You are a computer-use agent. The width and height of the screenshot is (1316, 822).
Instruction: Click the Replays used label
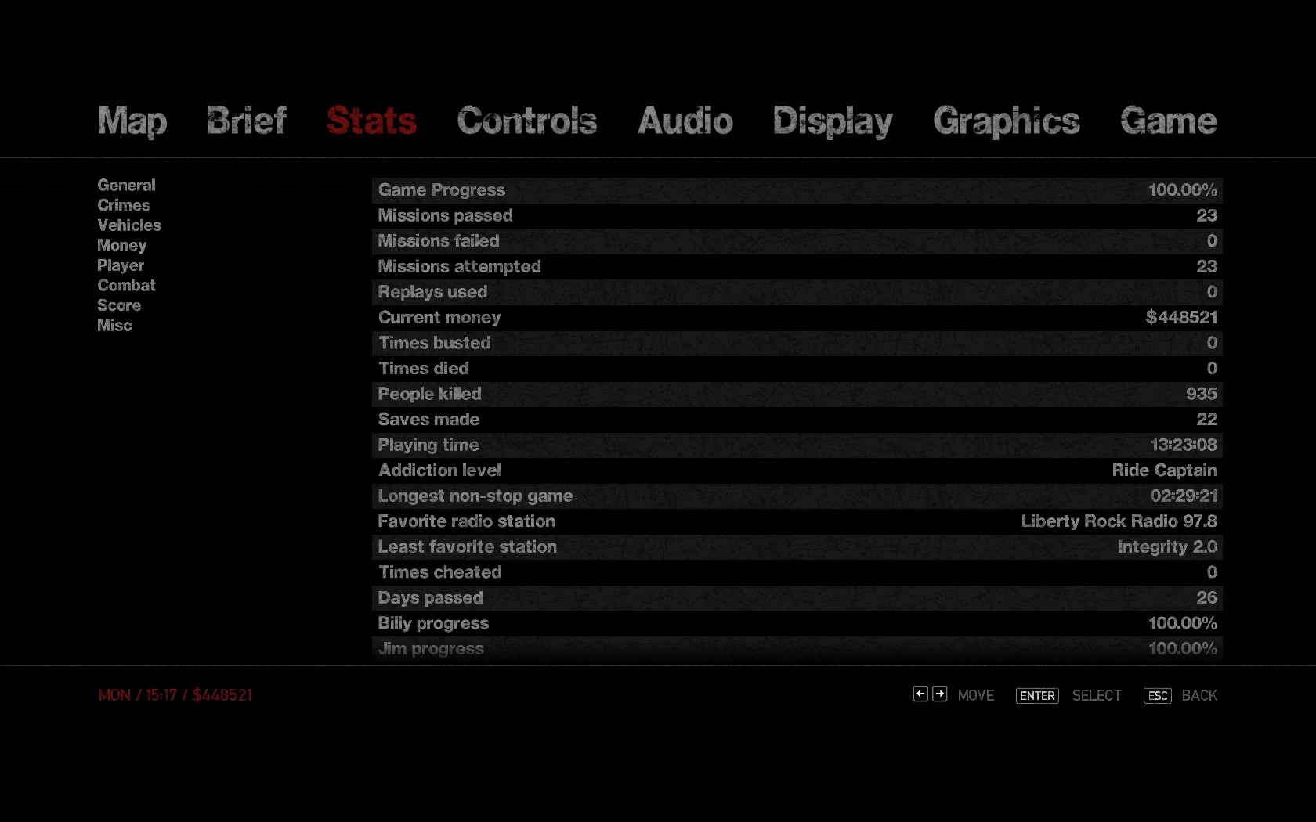432,292
